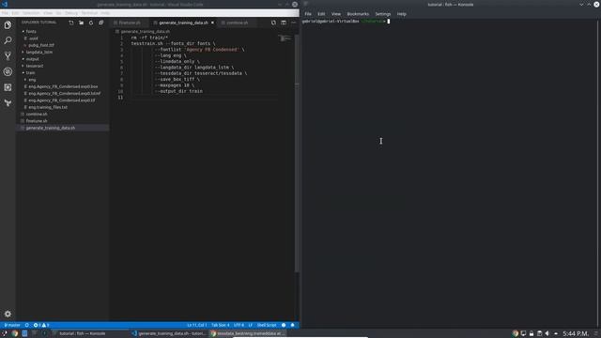Click the tree-shaped icon in the activity bar
The width and height of the screenshot is (601, 338).
pyautogui.click(x=8, y=103)
